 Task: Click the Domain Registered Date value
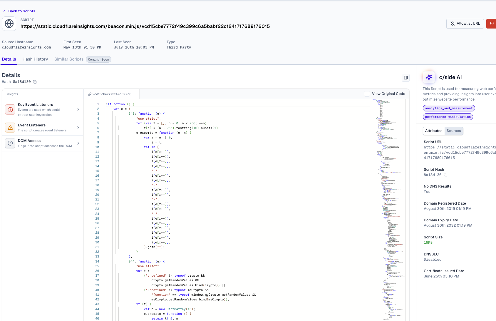pyautogui.click(x=448, y=209)
